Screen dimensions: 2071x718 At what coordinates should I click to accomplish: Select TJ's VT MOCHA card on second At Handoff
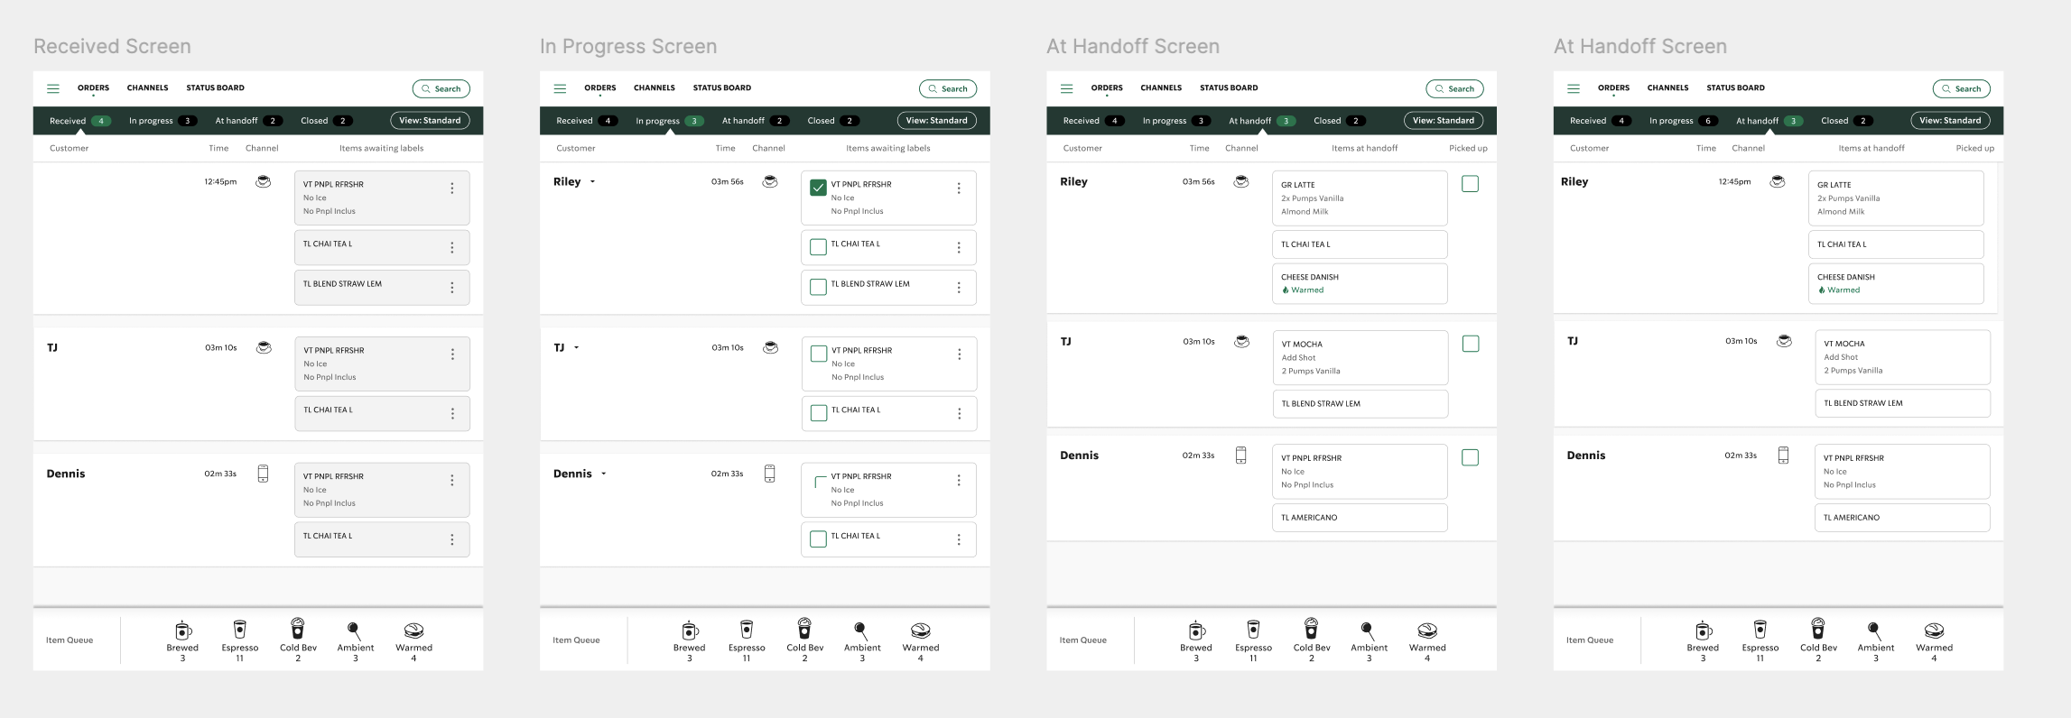[1902, 357]
